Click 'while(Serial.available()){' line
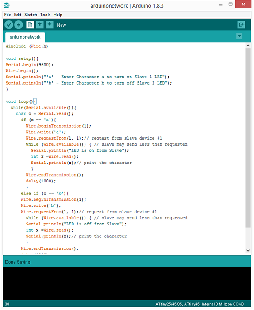Screen dimensions: 254x310 point(43,108)
